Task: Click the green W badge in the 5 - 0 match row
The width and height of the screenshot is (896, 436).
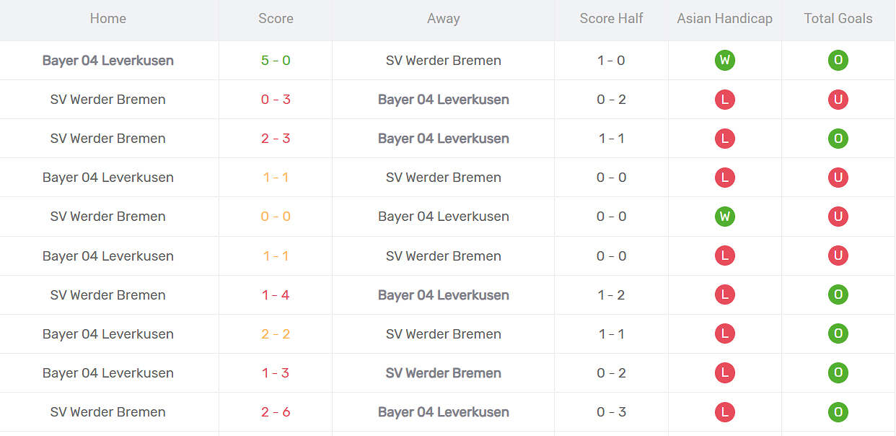Action: point(724,61)
